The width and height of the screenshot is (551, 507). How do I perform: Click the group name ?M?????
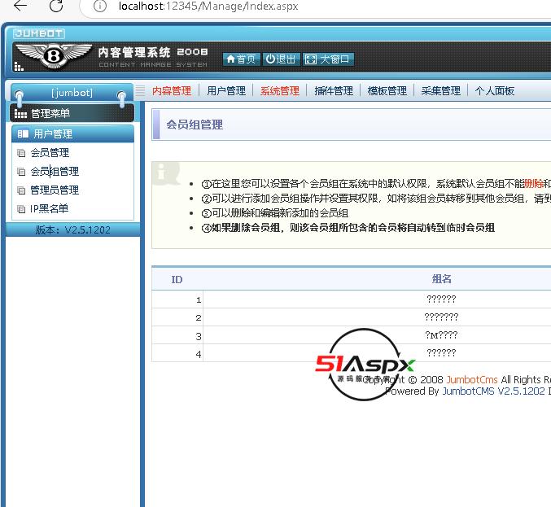pyautogui.click(x=441, y=335)
